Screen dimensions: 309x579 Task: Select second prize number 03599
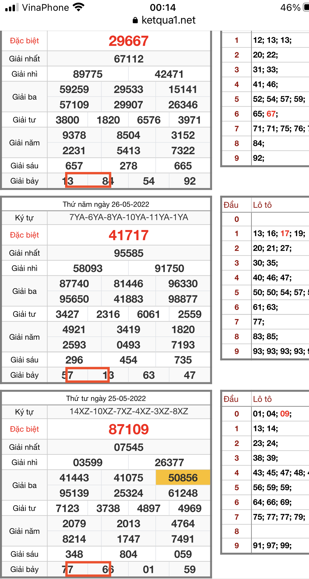pyautogui.click(x=88, y=462)
